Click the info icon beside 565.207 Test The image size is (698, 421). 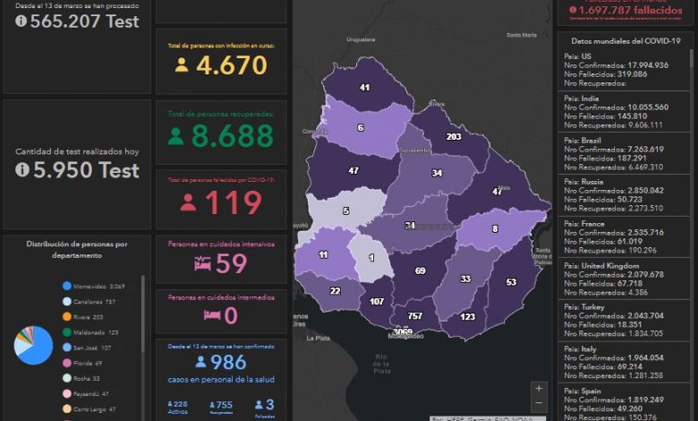click(x=21, y=21)
